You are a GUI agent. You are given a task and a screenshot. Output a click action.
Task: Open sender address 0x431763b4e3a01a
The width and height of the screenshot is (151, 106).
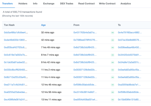(x=85, y=32)
